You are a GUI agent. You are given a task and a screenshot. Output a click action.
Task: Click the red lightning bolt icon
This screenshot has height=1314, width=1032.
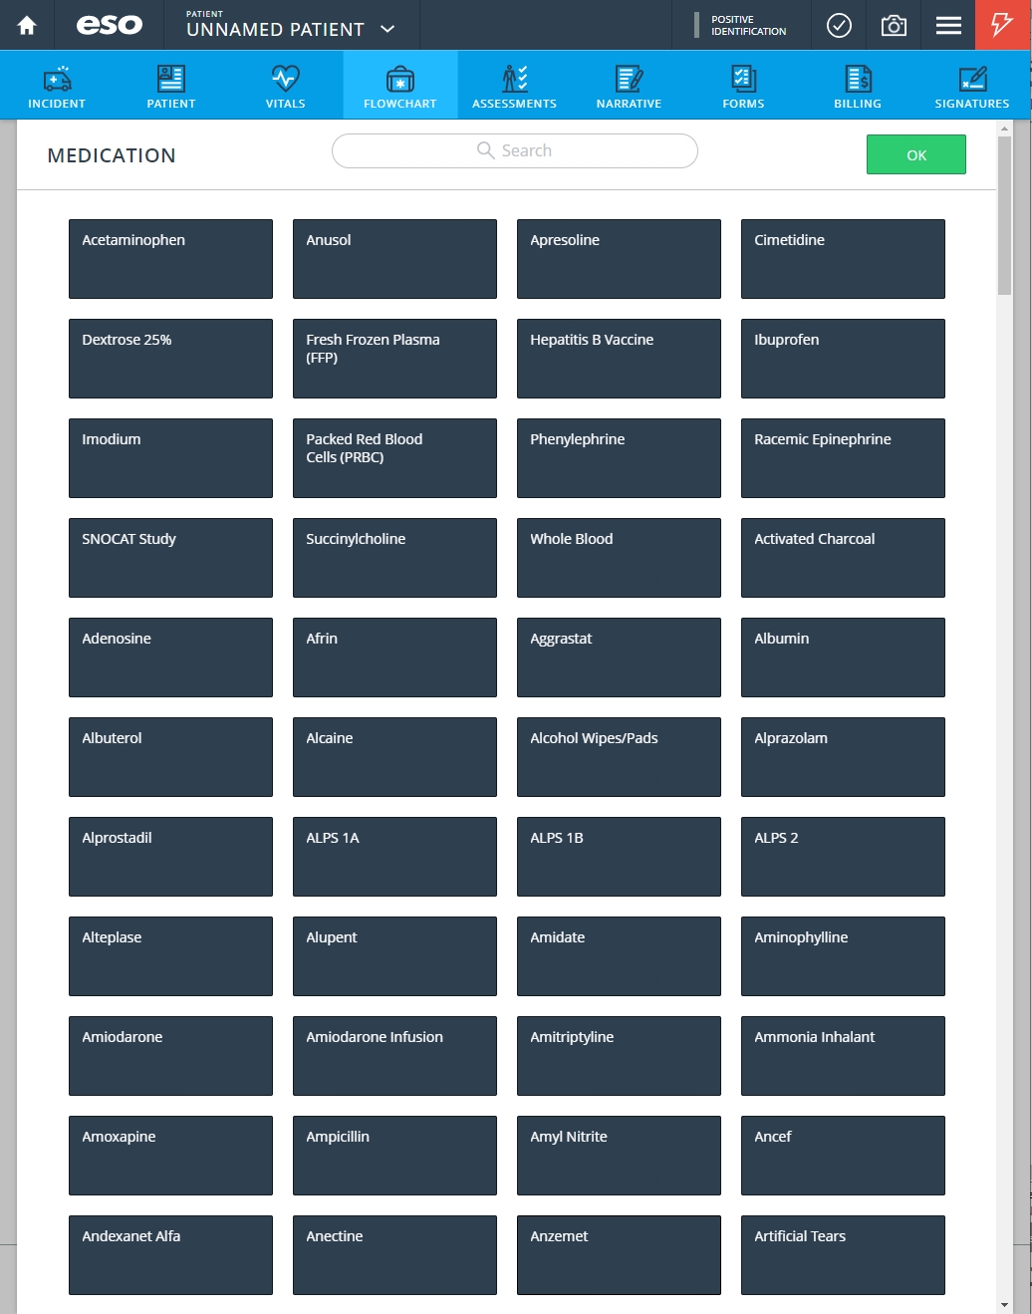click(1002, 25)
